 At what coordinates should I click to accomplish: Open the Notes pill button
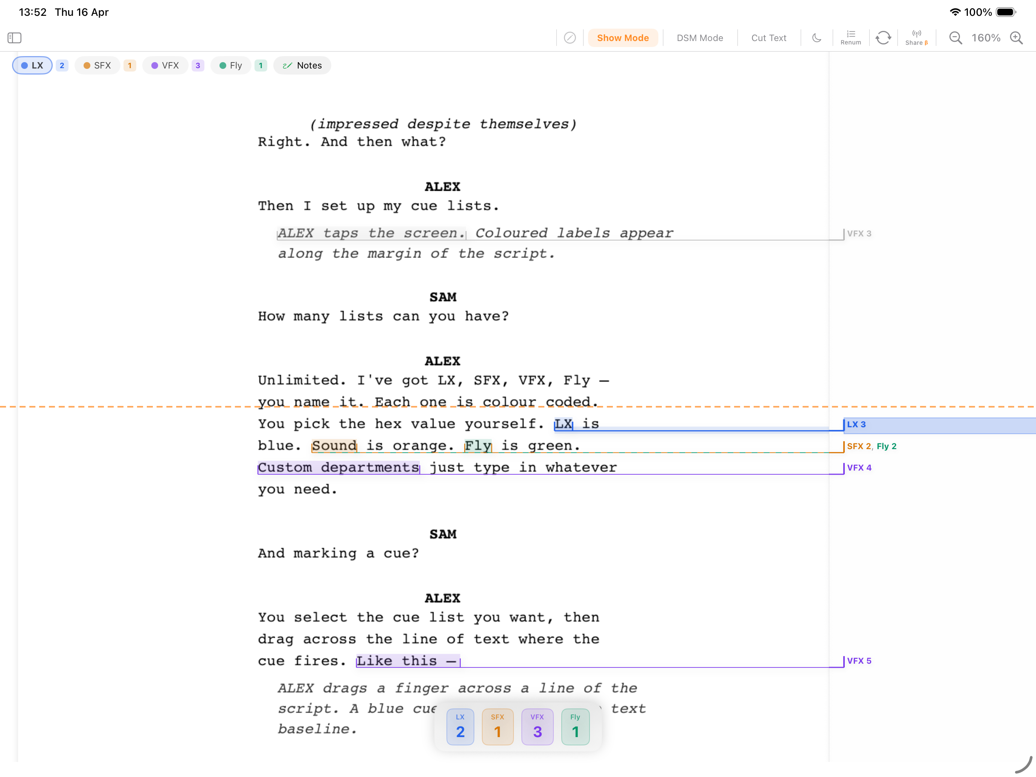tap(302, 66)
